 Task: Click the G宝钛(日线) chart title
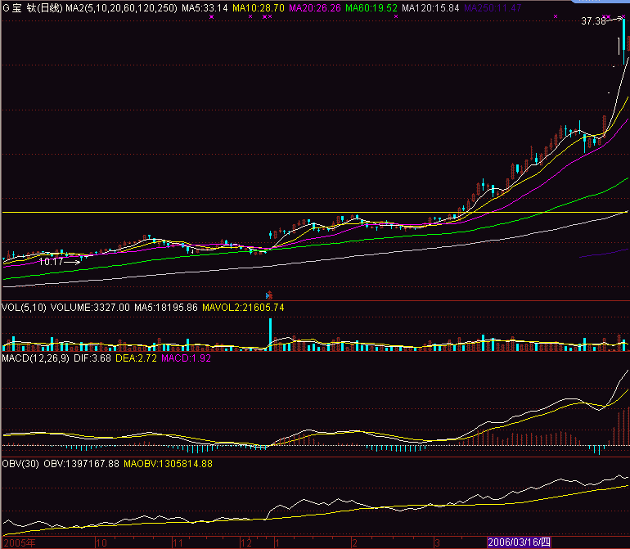click(x=33, y=7)
